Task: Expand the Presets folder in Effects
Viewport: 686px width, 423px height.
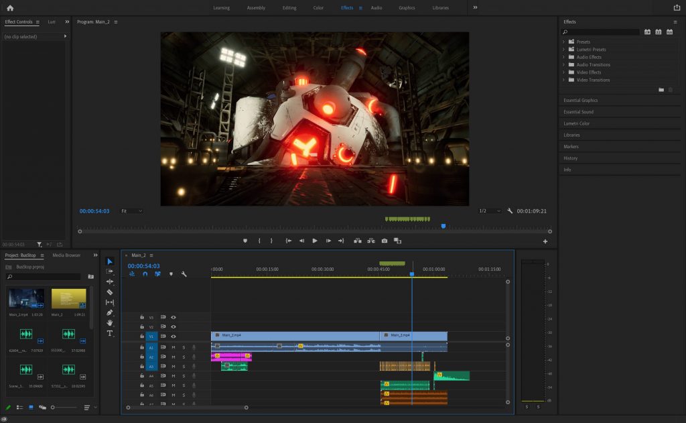Action: tap(564, 42)
